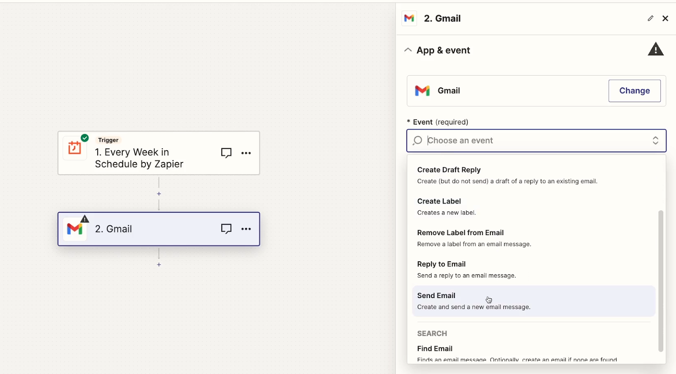This screenshot has width=676, height=374.
Task: Click draft reply description text
Action: [x=507, y=182]
